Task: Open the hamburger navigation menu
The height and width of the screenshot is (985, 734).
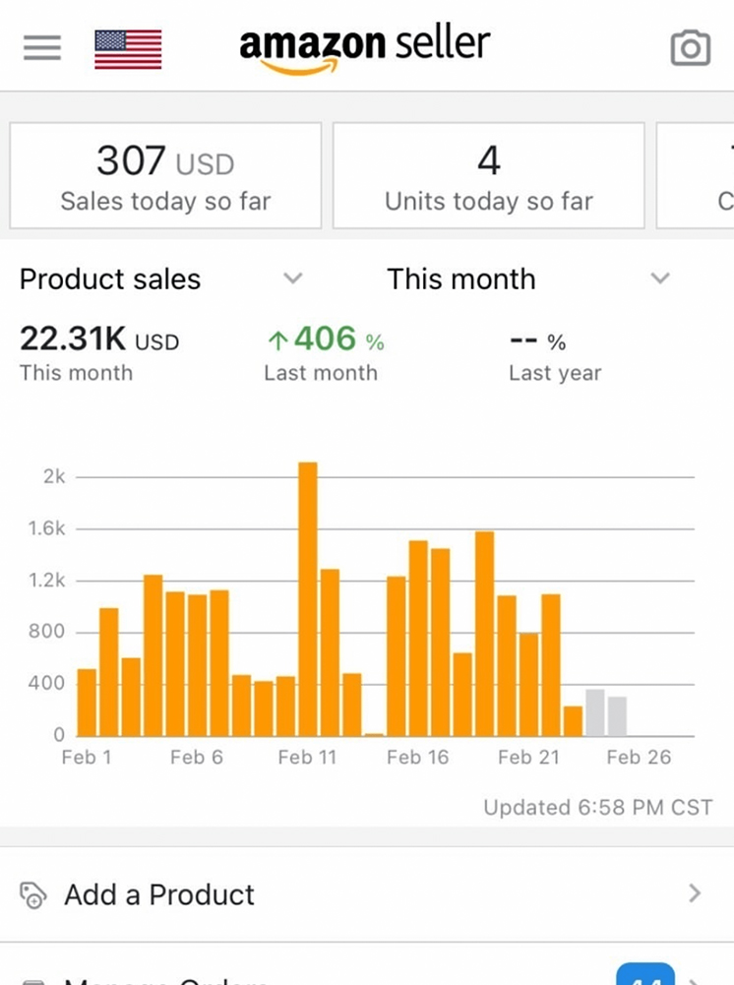Action: click(42, 47)
